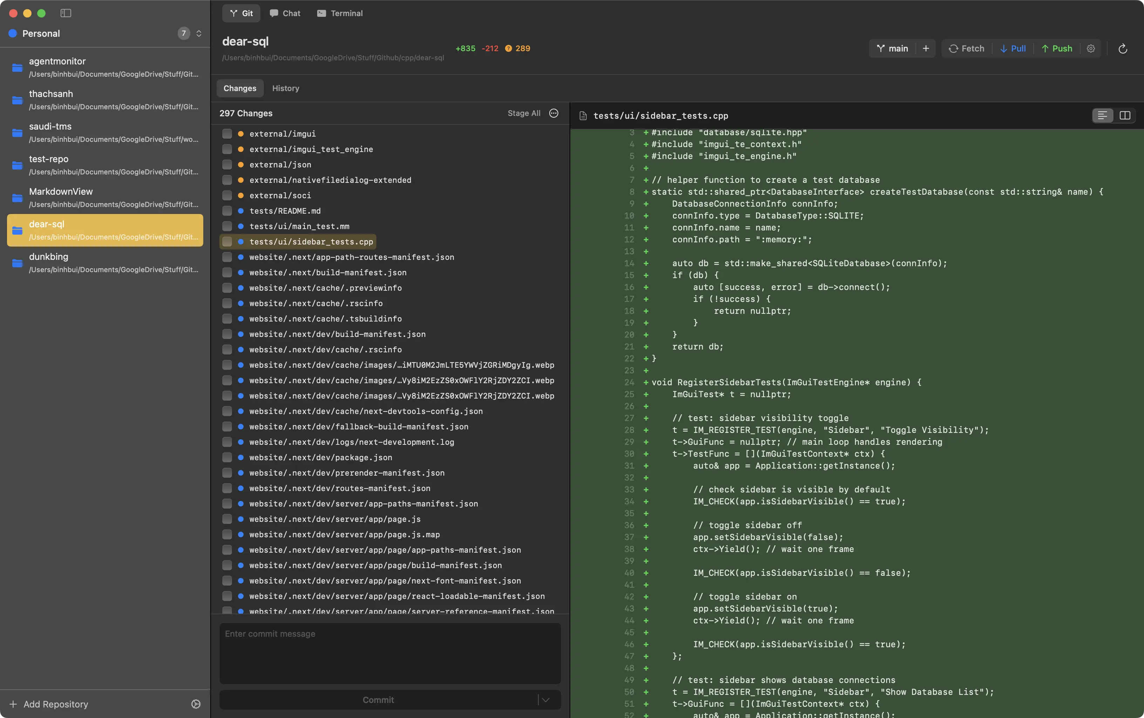Open the main branch dropdown
The height and width of the screenshot is (718, 1144).
point(893,48)
